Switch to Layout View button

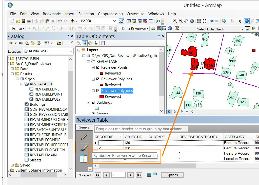pos(175,112)
